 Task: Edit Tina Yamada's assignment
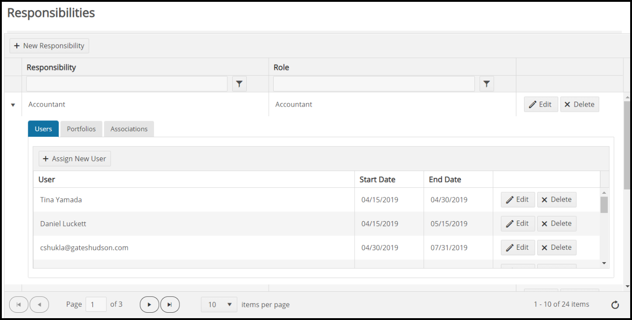point(518,200)
